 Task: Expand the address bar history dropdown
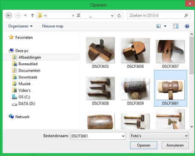(112, 15)
